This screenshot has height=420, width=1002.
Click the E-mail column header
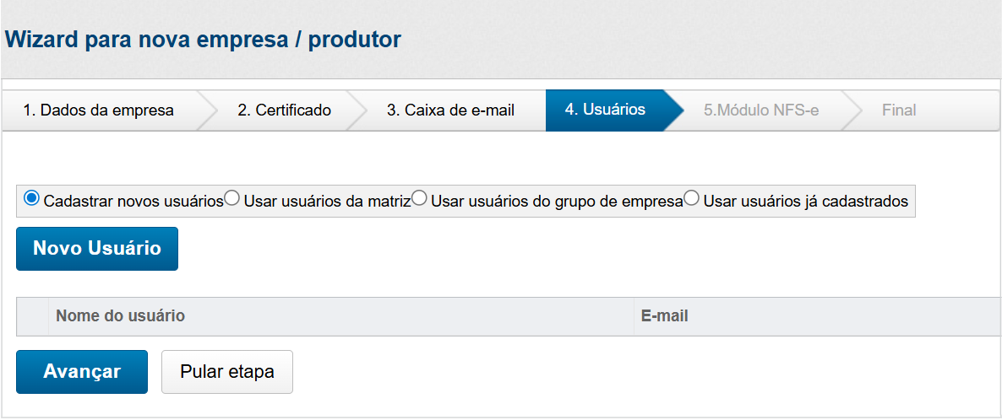tap(665, 316)
